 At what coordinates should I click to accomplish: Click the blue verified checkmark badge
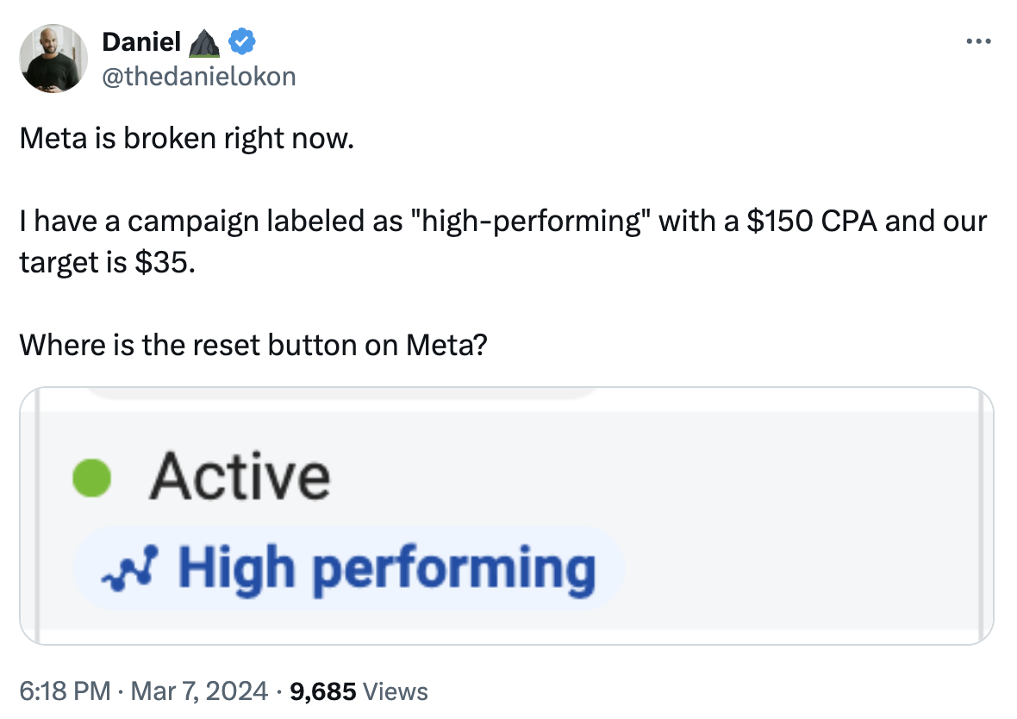click(242, 41)
